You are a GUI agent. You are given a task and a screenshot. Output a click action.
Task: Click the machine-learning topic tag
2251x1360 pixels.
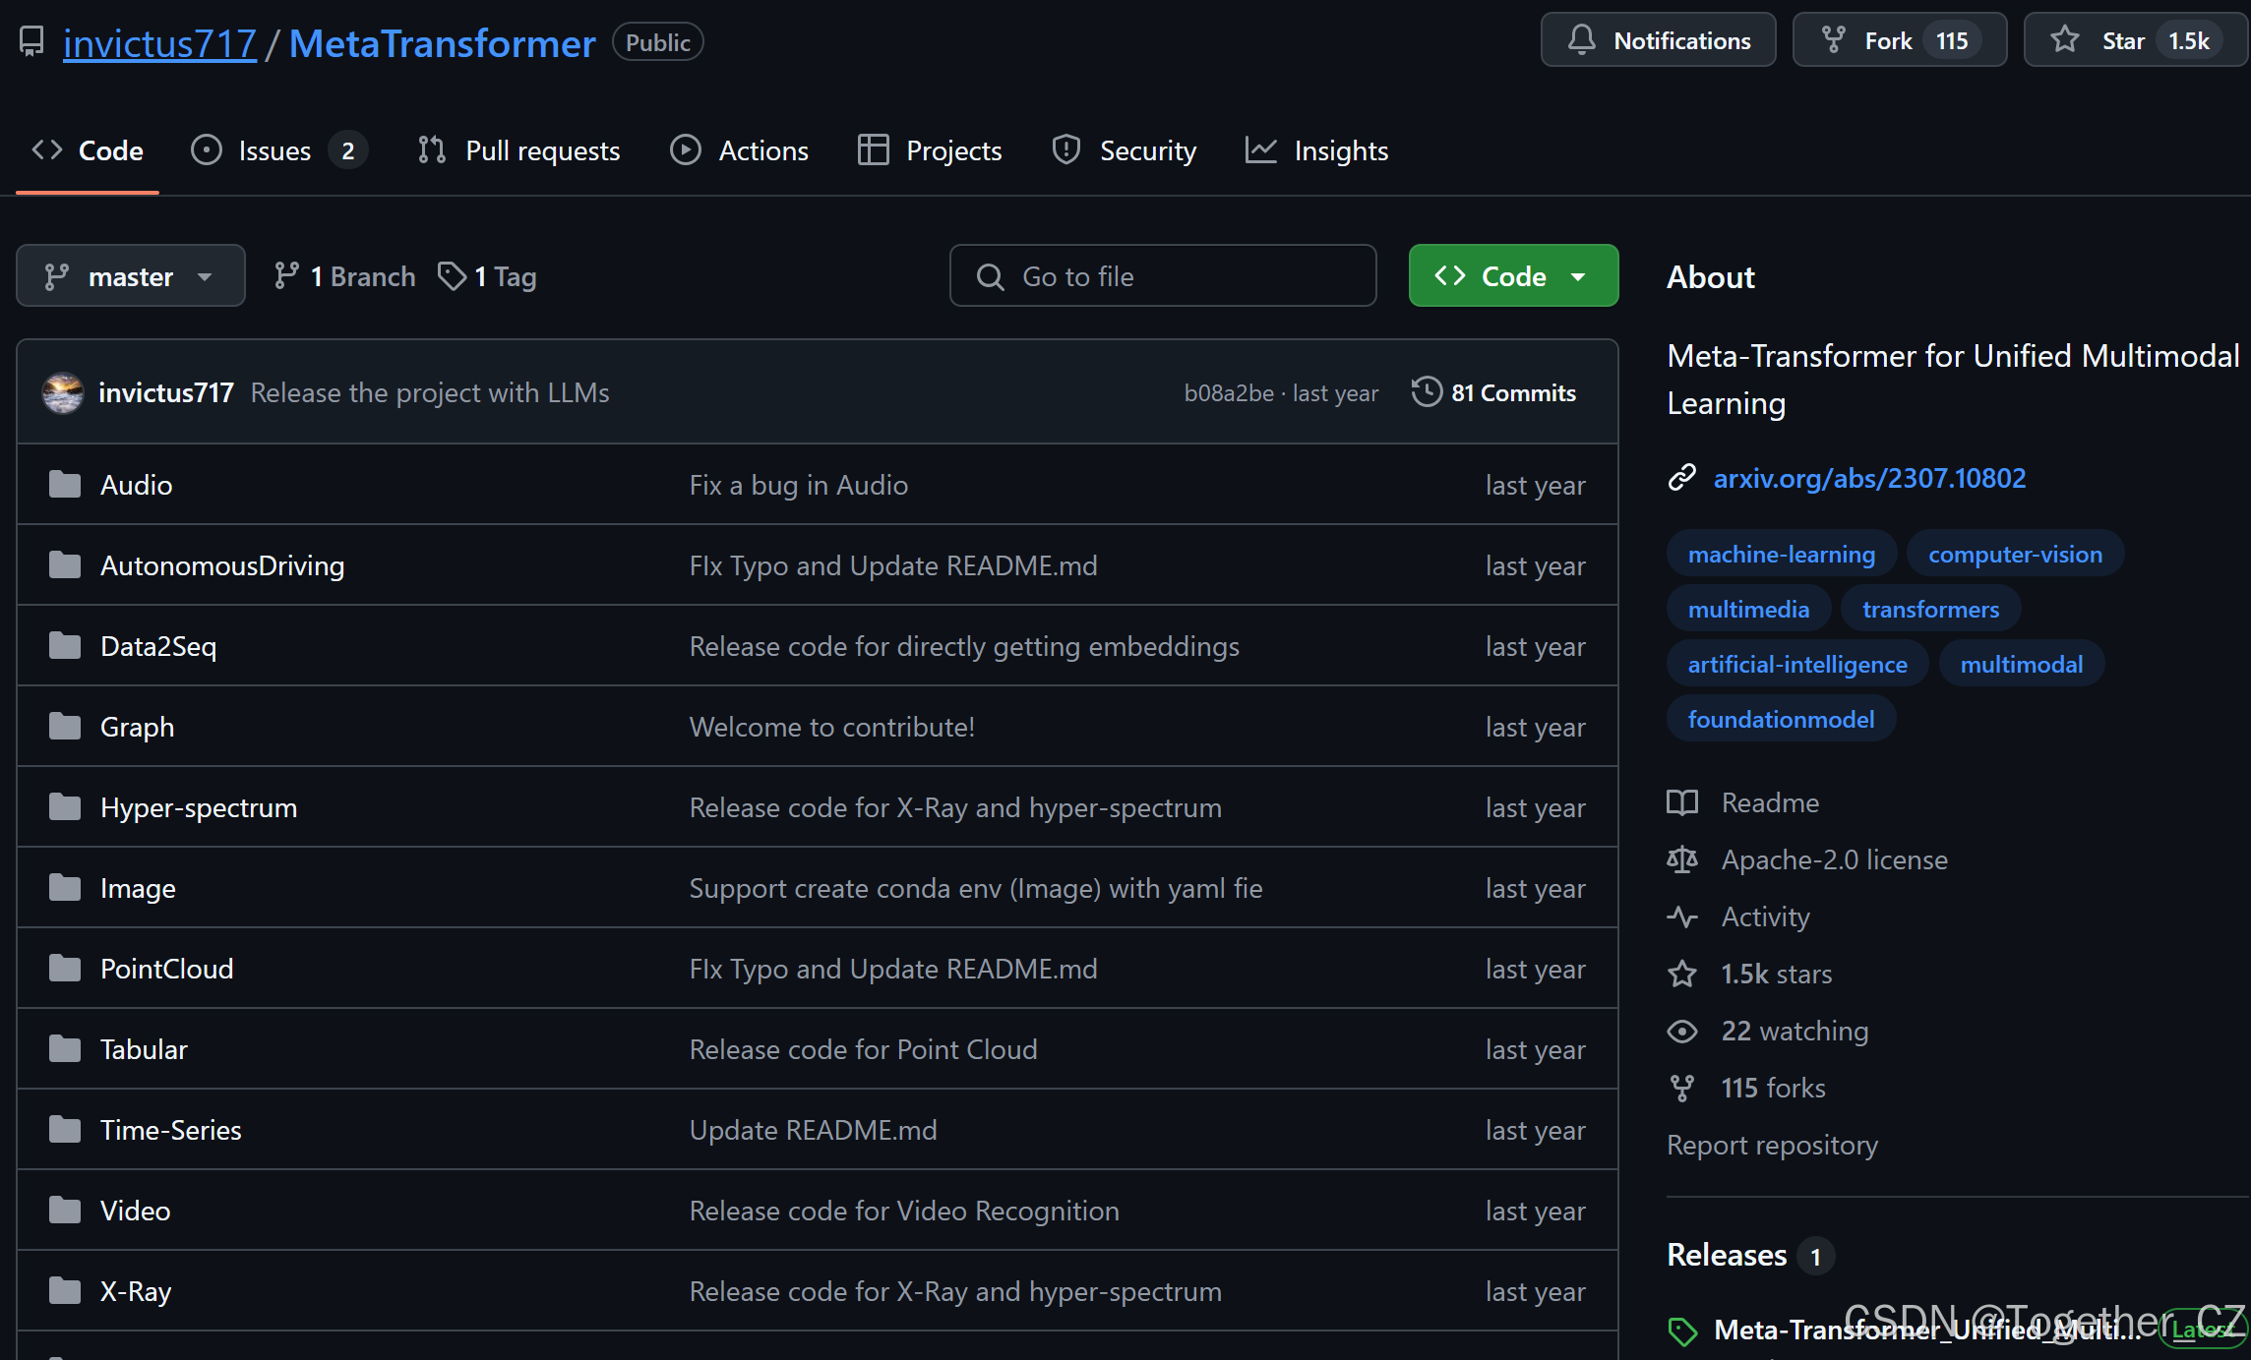[x=1781, y=555]
